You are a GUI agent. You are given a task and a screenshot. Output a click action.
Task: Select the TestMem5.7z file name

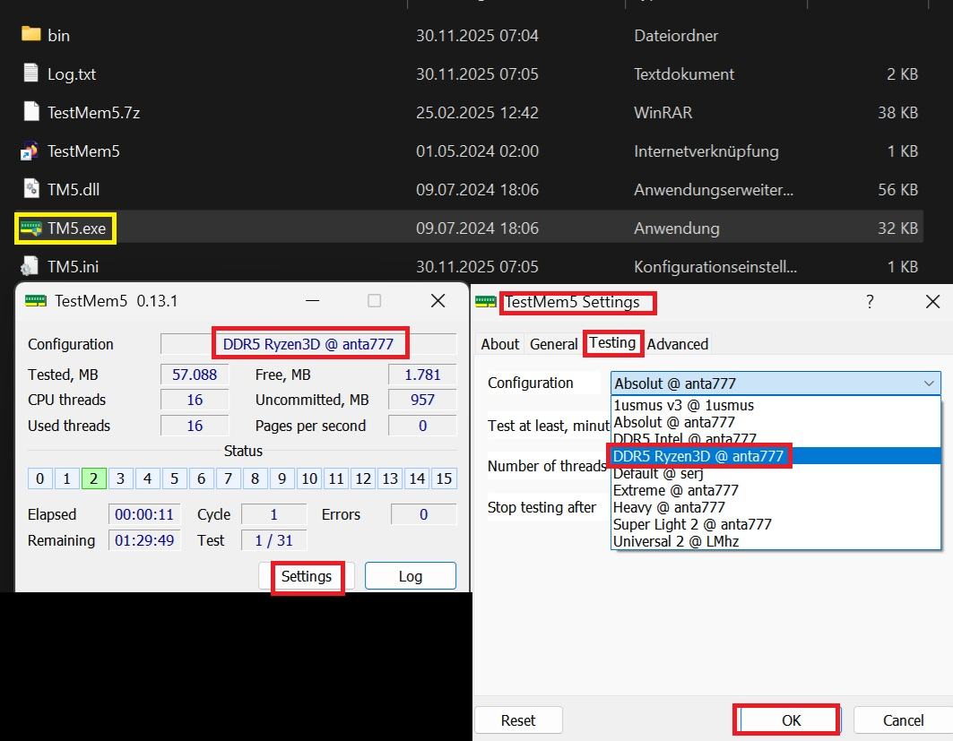click(x=93, y=112)
